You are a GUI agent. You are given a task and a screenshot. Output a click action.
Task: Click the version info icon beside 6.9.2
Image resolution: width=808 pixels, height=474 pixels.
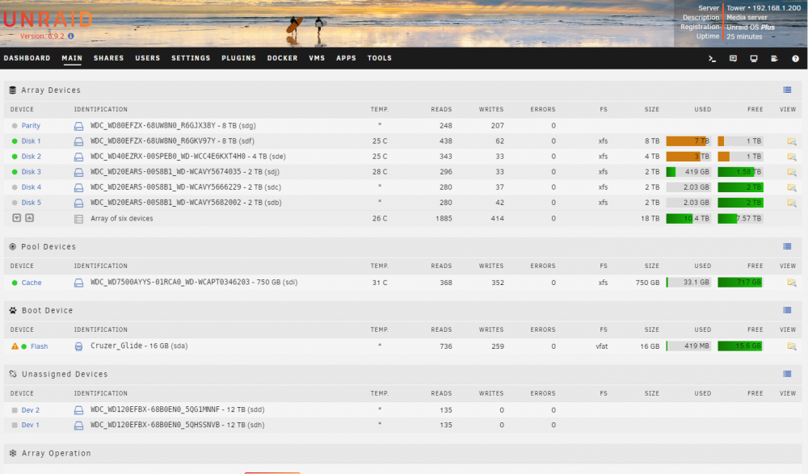[x=70, y=36]
